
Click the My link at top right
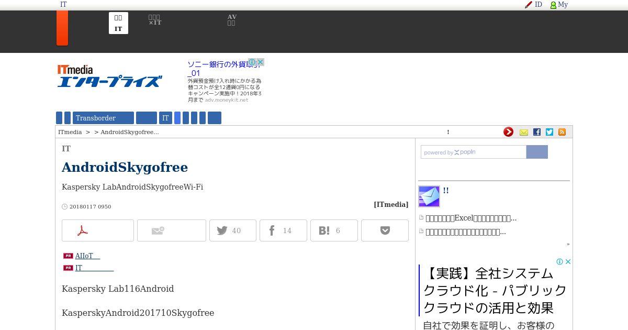[563, 5]
